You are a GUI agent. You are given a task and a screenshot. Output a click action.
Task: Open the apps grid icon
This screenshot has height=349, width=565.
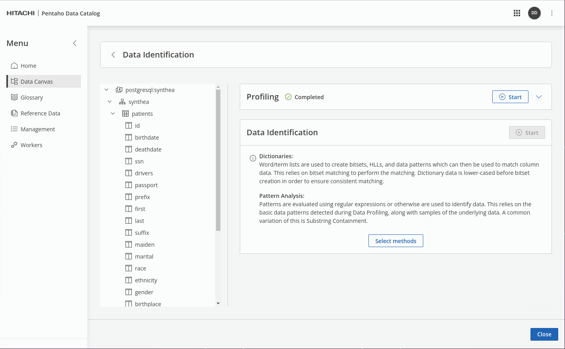(x=517, y=13)
